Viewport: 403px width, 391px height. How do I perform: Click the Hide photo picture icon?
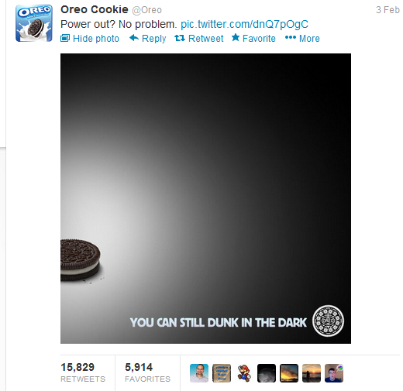coord(65,38)
